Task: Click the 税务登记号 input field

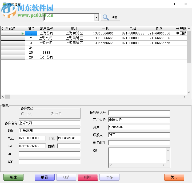Action: (x=139, y=113)
